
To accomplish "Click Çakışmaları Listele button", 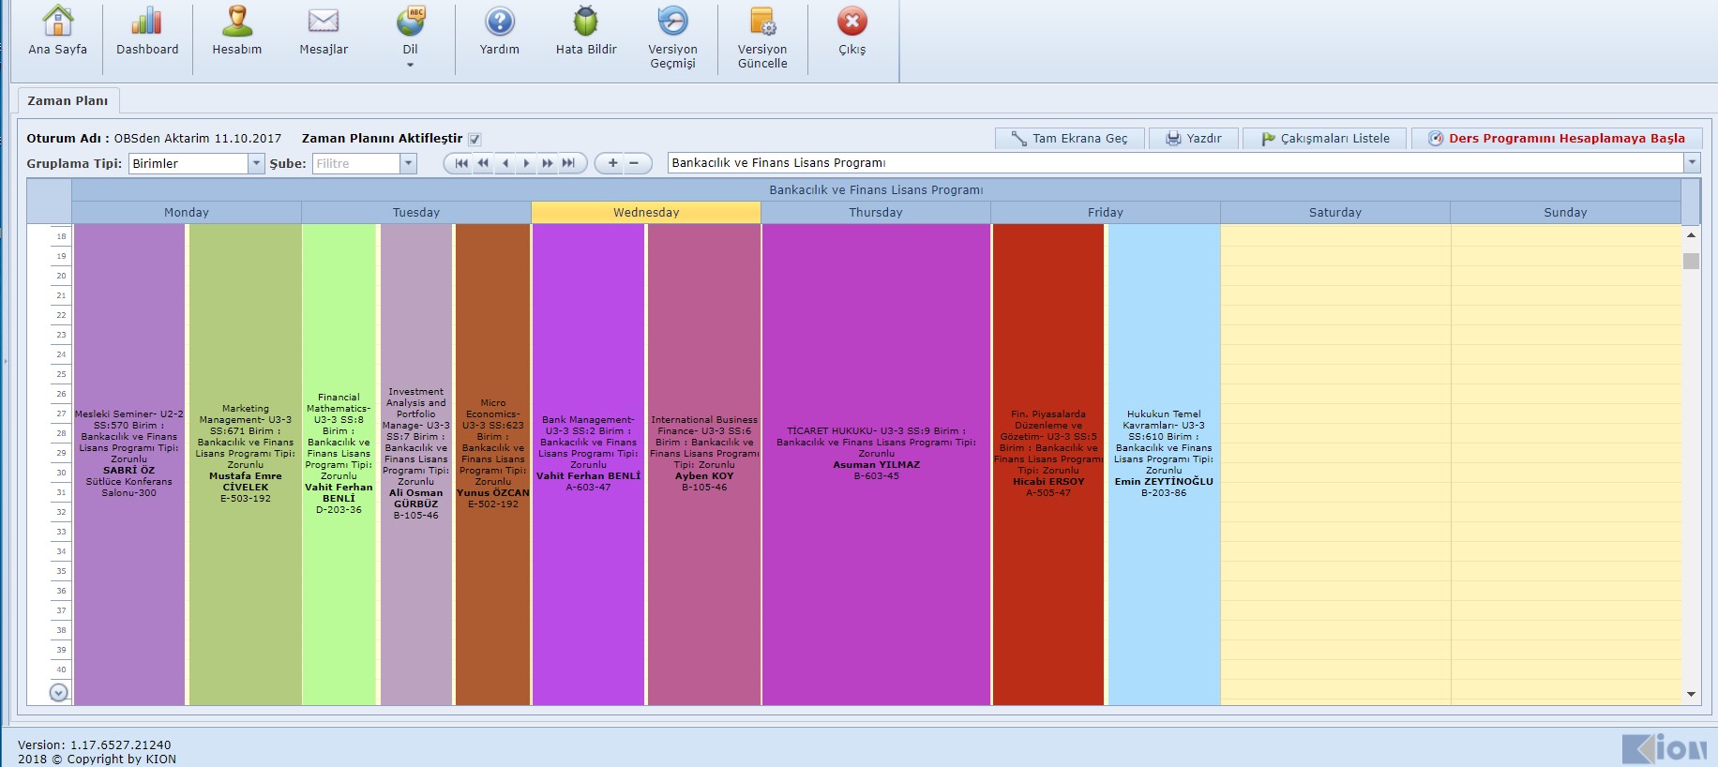I will coord(1325,139).
